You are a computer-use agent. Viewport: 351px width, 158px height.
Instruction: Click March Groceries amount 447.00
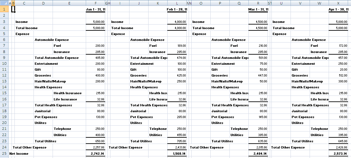258,75
